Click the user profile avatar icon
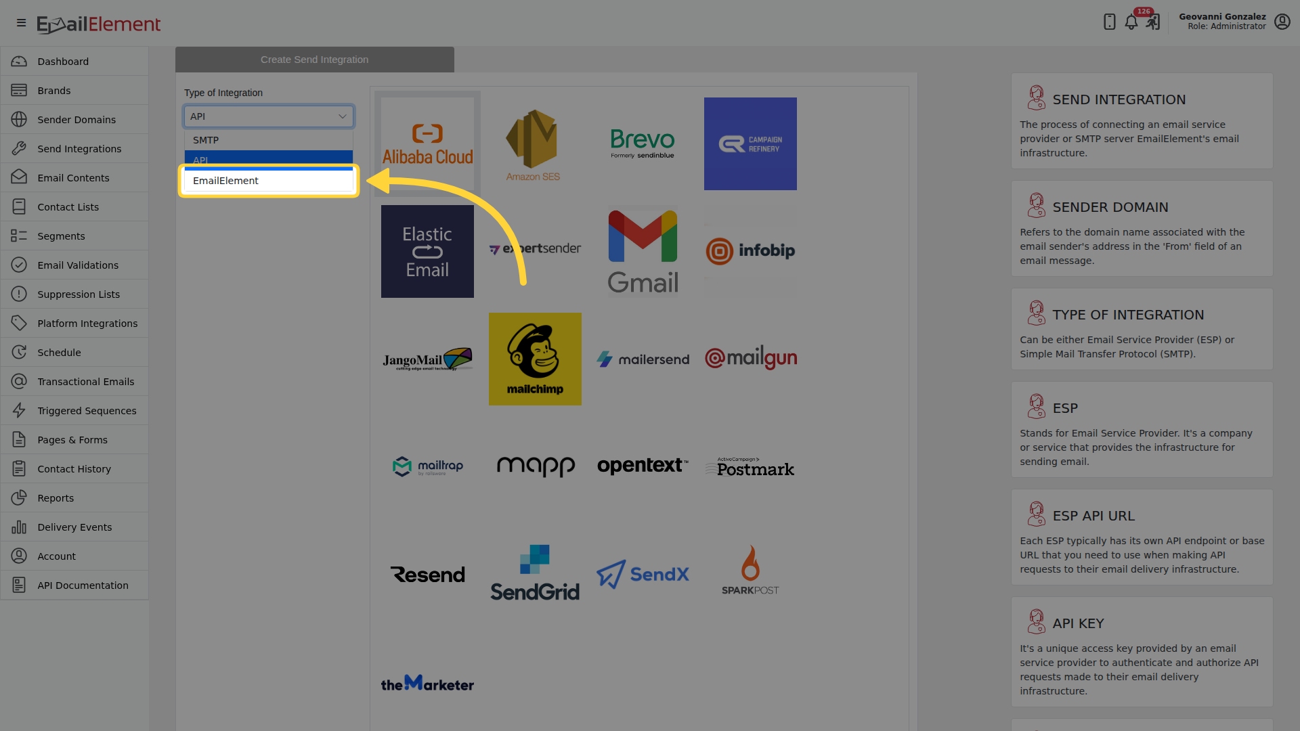1300x731 pixels. (x=1282, y=22)
